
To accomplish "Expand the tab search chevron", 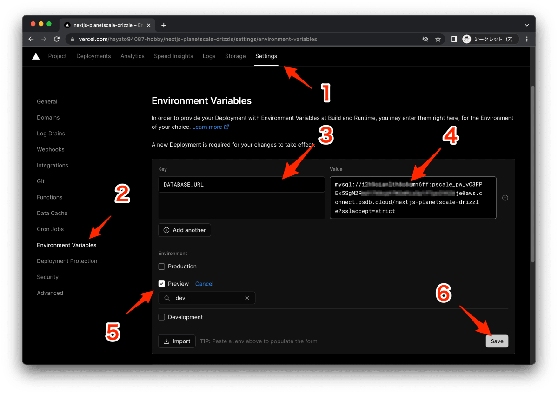I will 527,25.
